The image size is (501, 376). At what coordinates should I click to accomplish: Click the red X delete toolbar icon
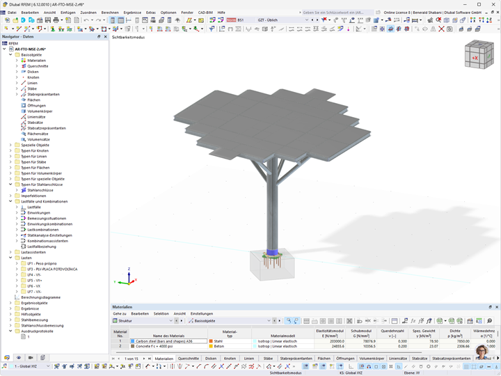click(x=441, y=29)
